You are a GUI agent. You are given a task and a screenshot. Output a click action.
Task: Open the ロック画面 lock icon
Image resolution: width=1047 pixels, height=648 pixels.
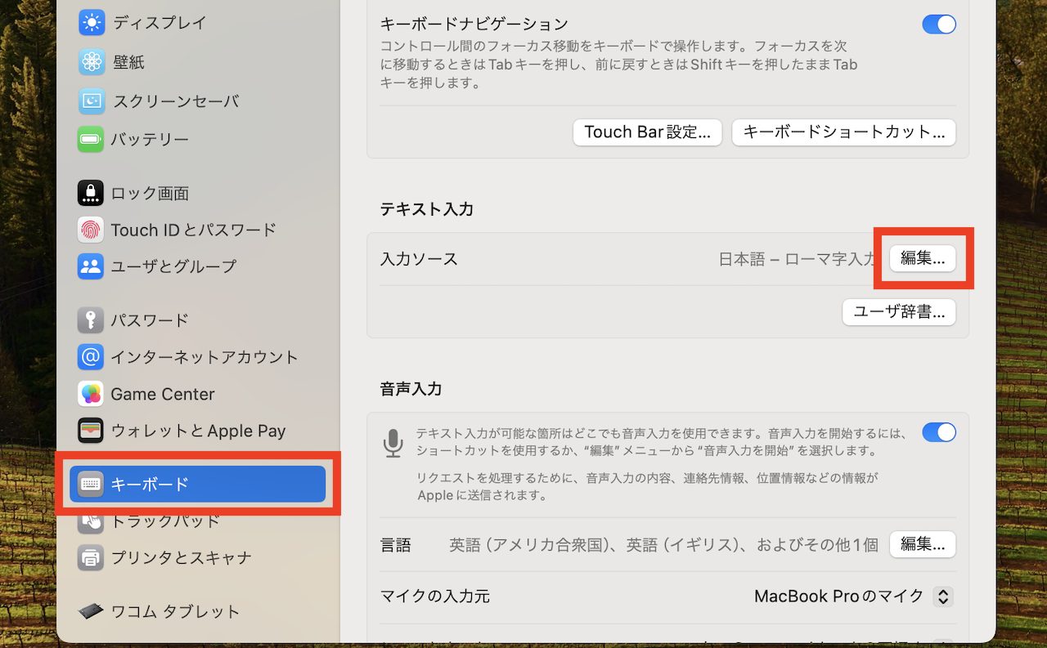pyautogui.click(x=91, y=193)
